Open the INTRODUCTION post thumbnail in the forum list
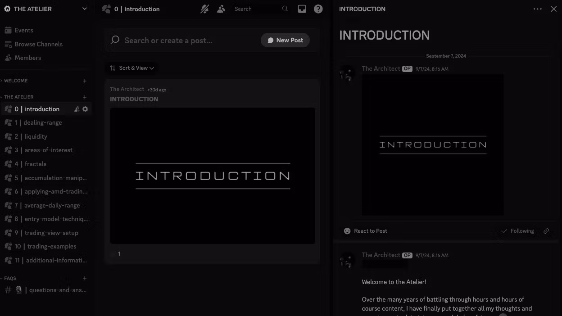The image size is (562, 316). click(213, 176)
